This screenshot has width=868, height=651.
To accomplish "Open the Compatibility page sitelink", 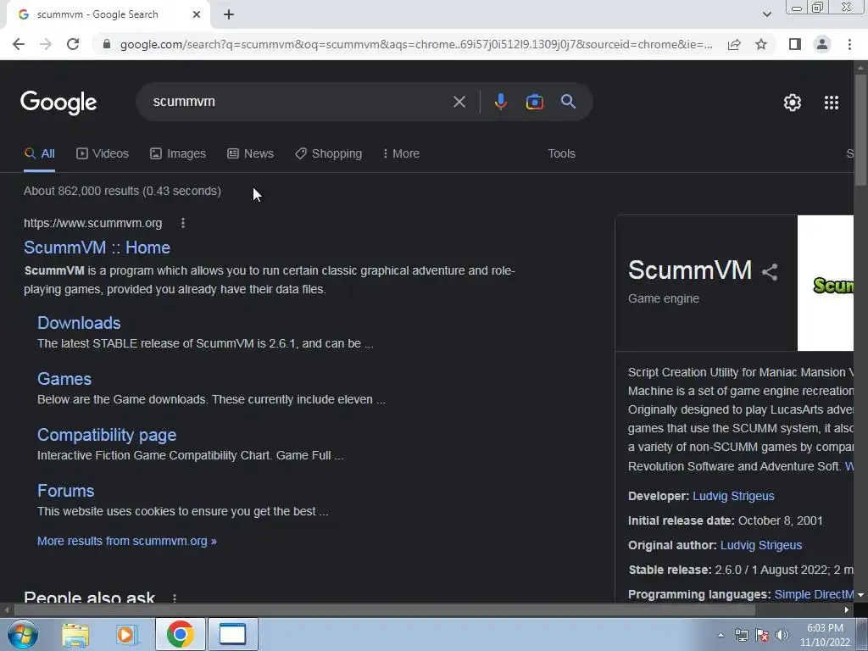I will [107, 435].
